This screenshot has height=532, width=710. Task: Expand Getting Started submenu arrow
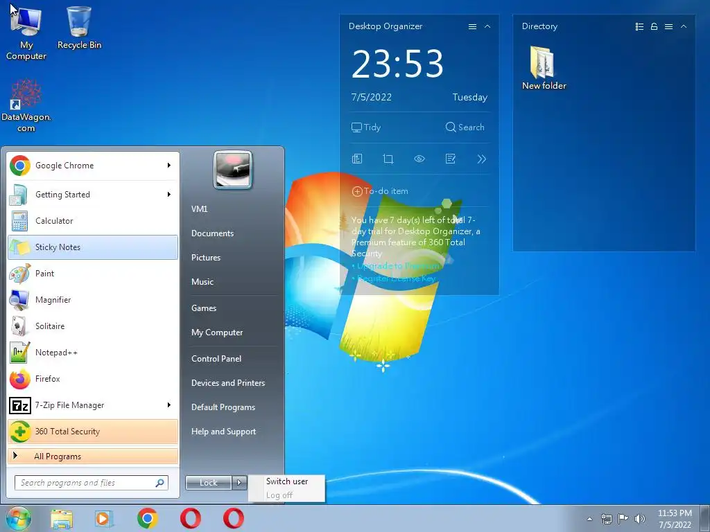click(x=169, y=195)
